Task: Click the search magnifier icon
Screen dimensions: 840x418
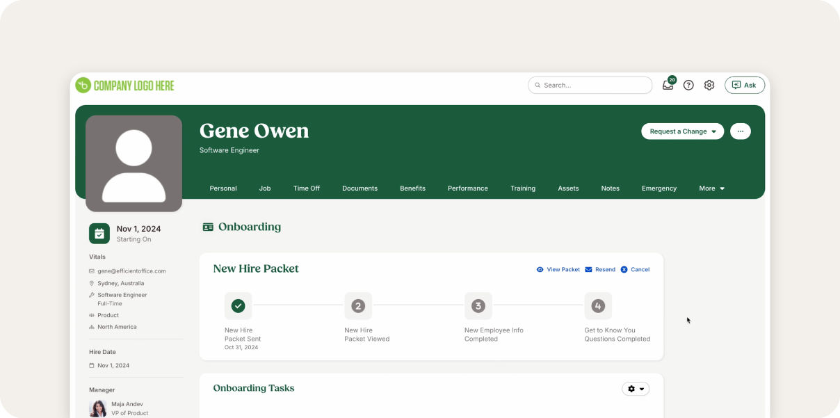Action: coord(538,85)
